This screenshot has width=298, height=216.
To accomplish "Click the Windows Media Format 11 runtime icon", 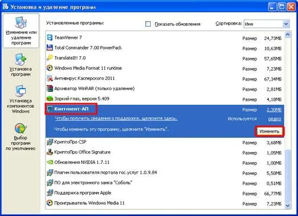I will pyautogui.click(x=50, y=68).
